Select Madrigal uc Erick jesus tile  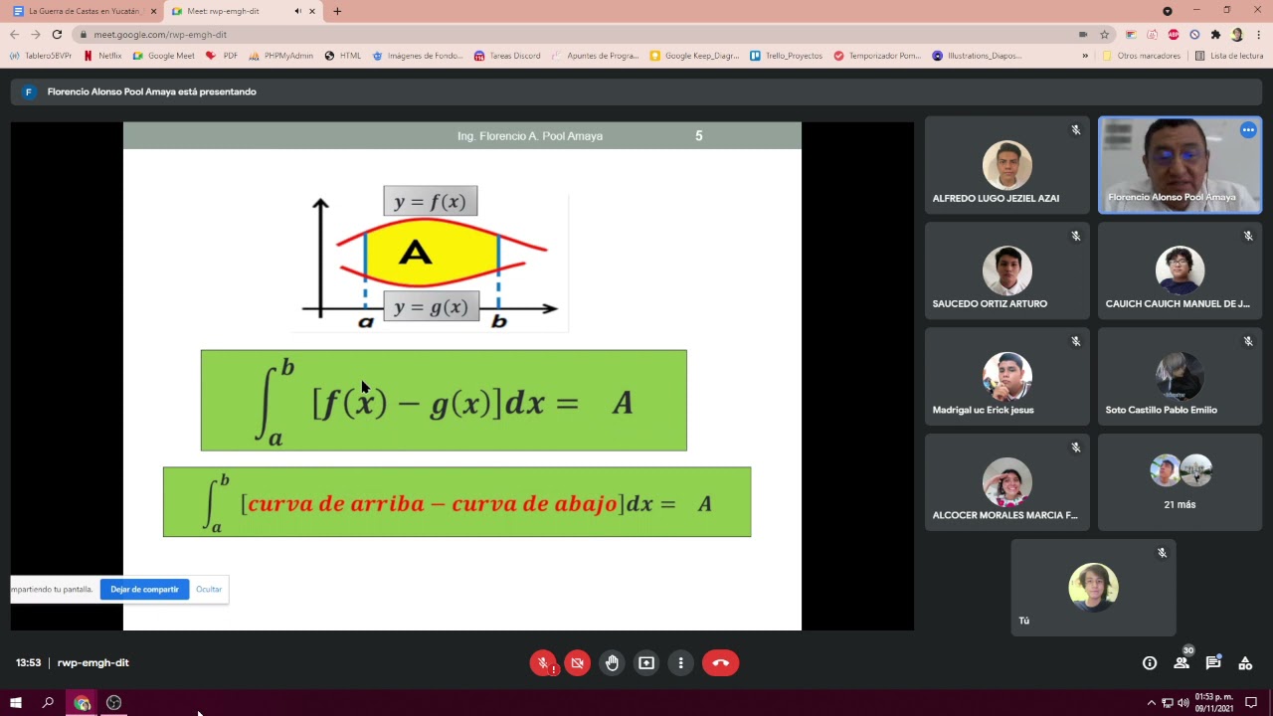pyautogui.click(x=1007, y=376)
